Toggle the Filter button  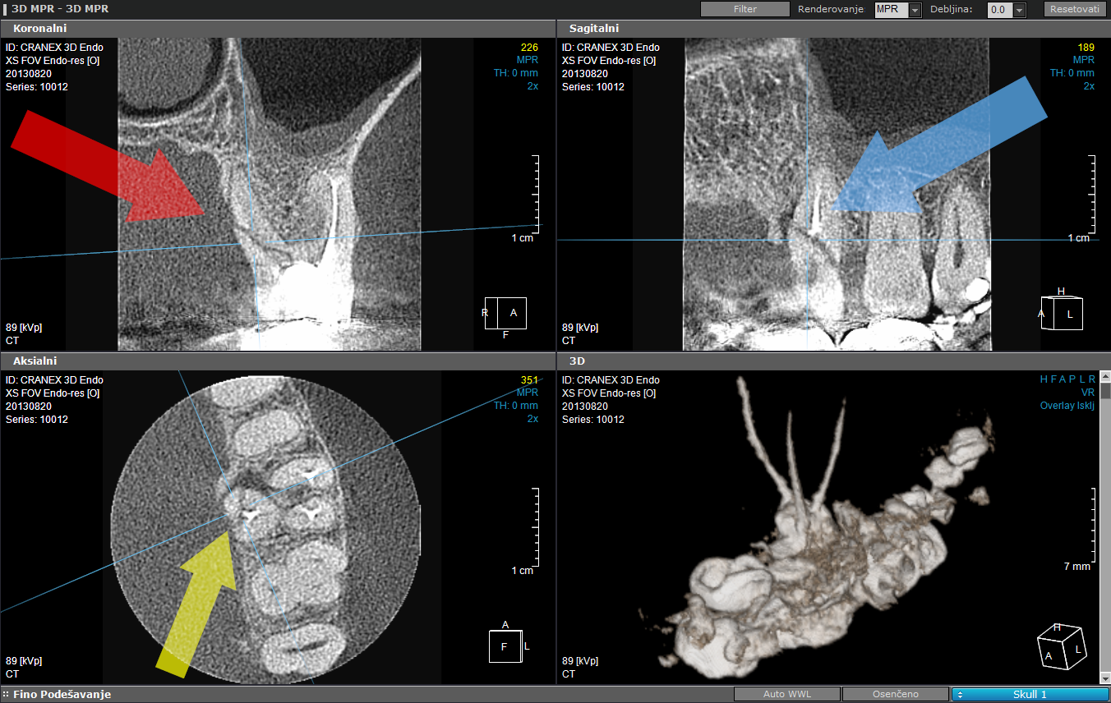(x=745, y=10)
